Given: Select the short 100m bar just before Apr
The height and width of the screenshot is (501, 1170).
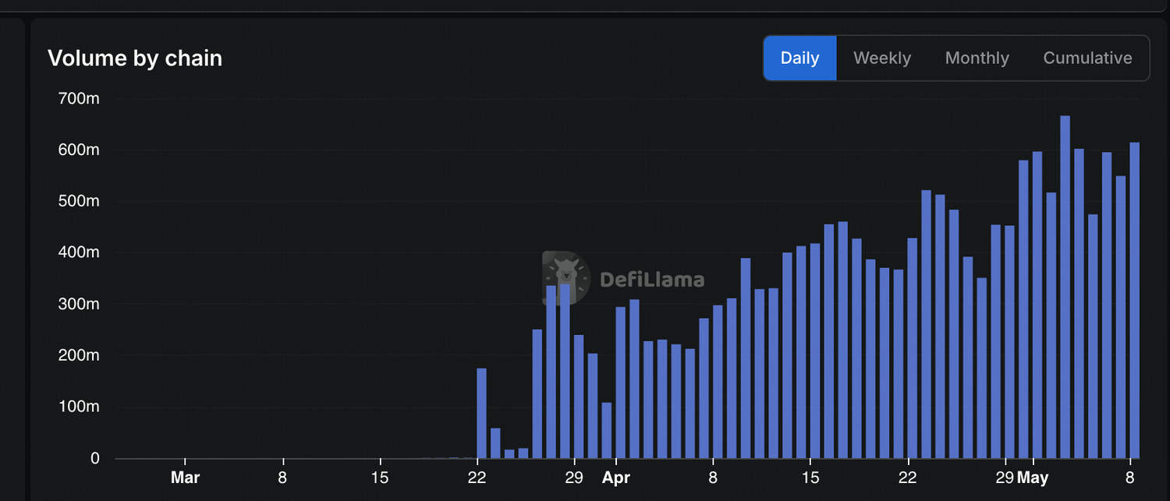Looking at the screenshot, I should pos(606,430).
